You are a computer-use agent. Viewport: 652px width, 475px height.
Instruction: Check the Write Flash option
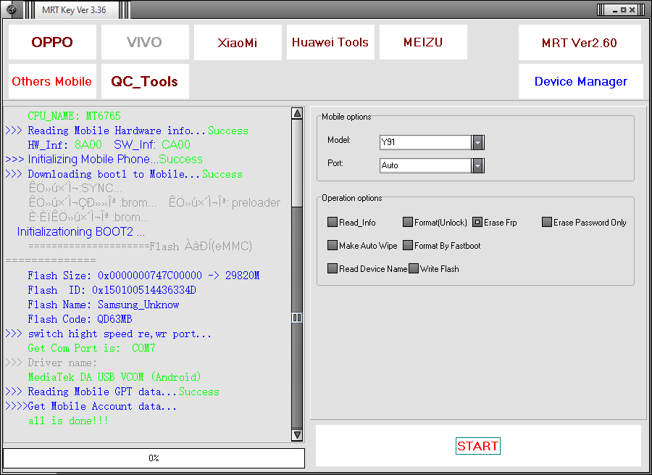point(414,268)
